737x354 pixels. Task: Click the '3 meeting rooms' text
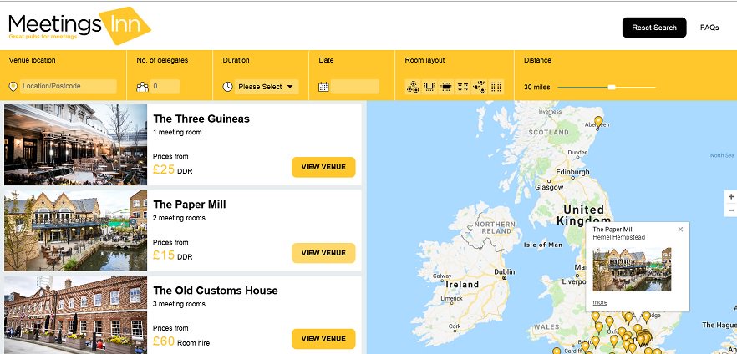179,304
